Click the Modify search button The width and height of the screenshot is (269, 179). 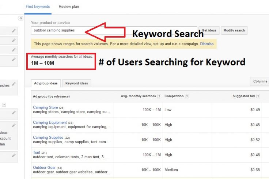coord(234,31)
